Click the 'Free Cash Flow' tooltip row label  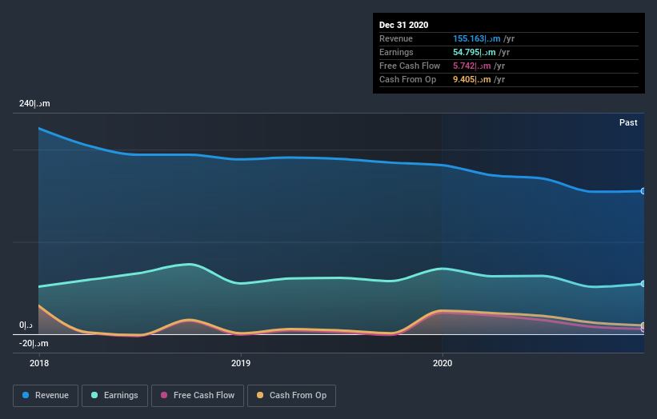(410, 66)
